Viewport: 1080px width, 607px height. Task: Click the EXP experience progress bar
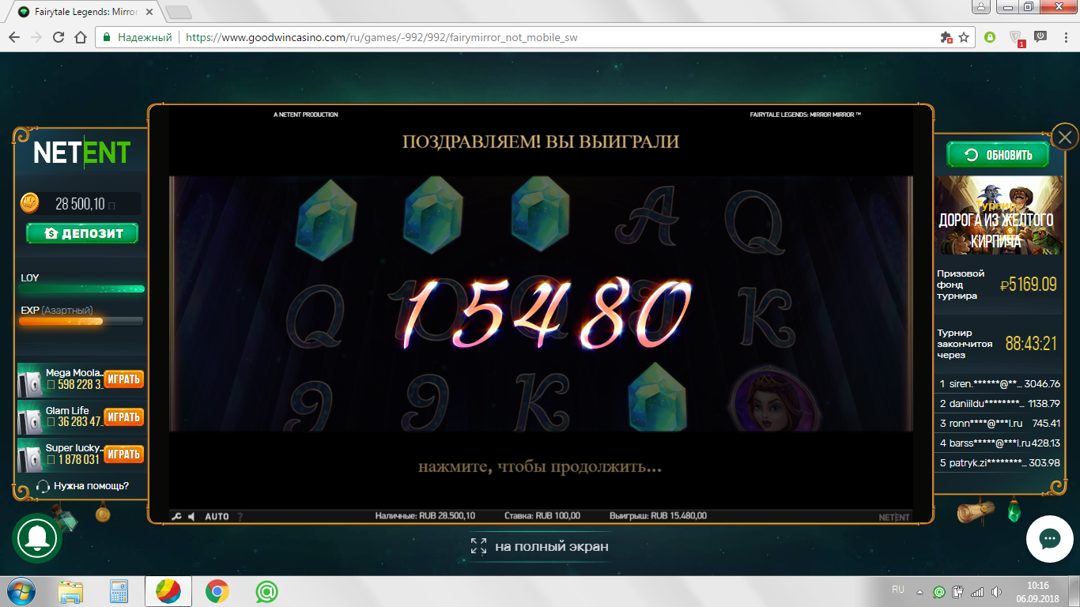tap(81, 321)
